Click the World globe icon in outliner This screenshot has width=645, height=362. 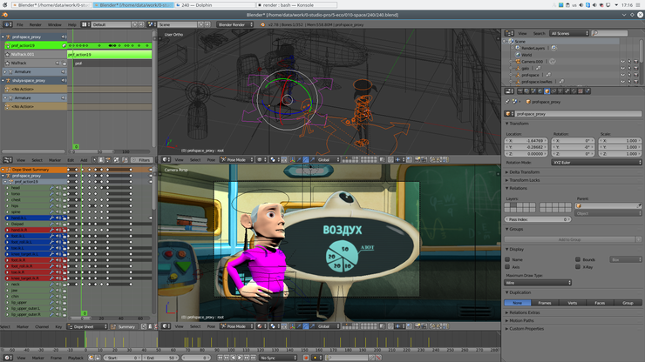(518, 55)
